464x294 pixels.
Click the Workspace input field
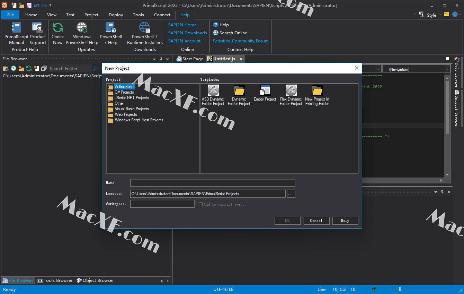[x=162, y=204]
